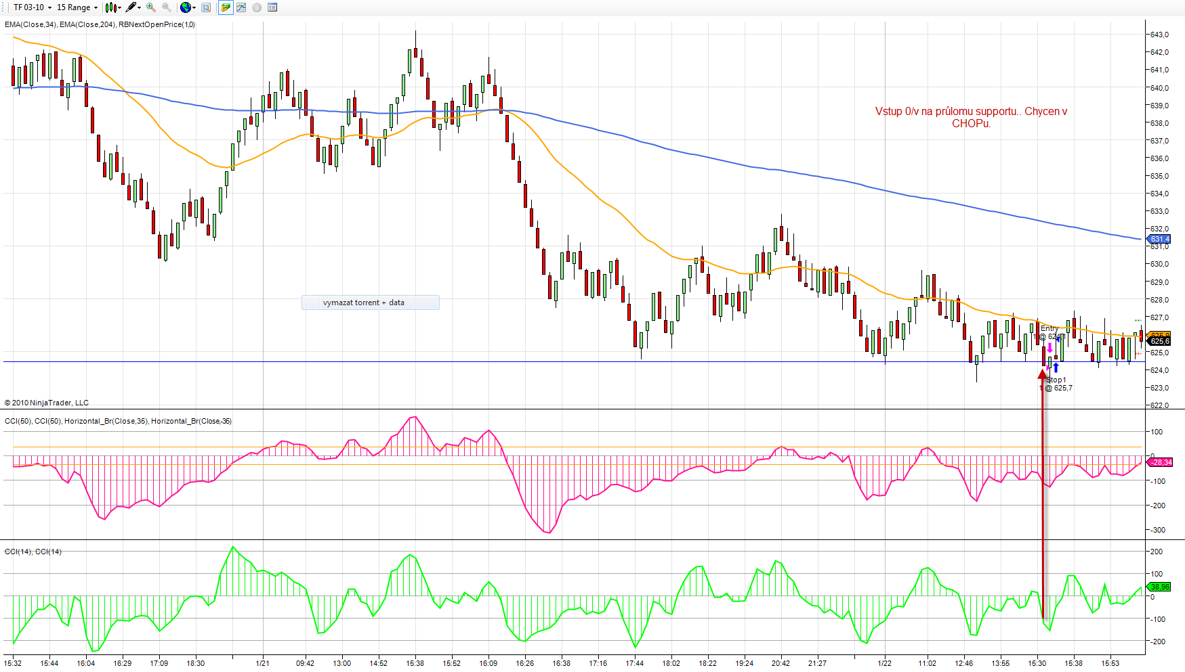Screen dimensions: 1185x672
Task: Click the 'vymazat torrent + data' label
Action: tap(364, 303)
